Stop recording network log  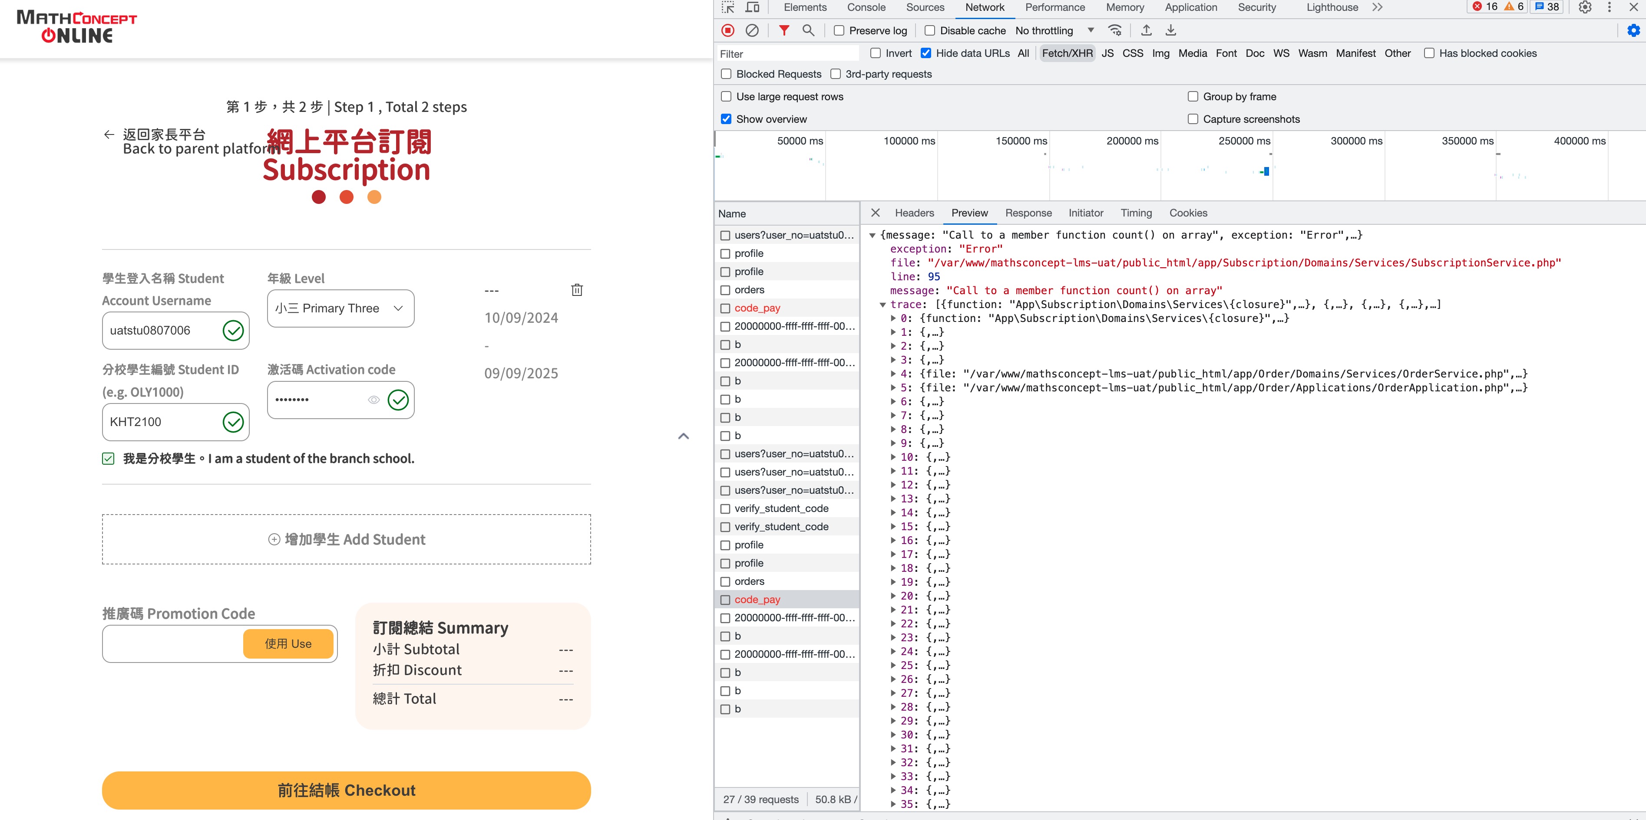[x=728, y=30]
